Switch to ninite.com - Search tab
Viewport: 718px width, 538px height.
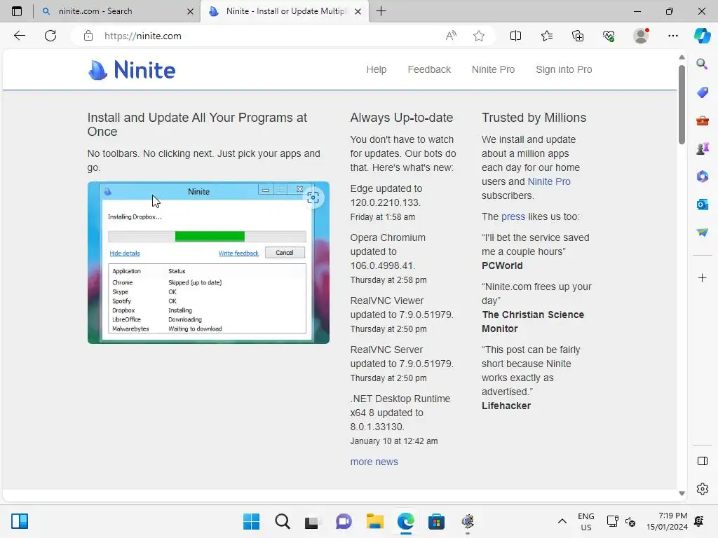[x=117, y=11]
